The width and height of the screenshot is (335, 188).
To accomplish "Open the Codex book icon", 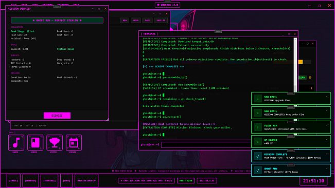I will pyautogui.click(x=36, y=142).
